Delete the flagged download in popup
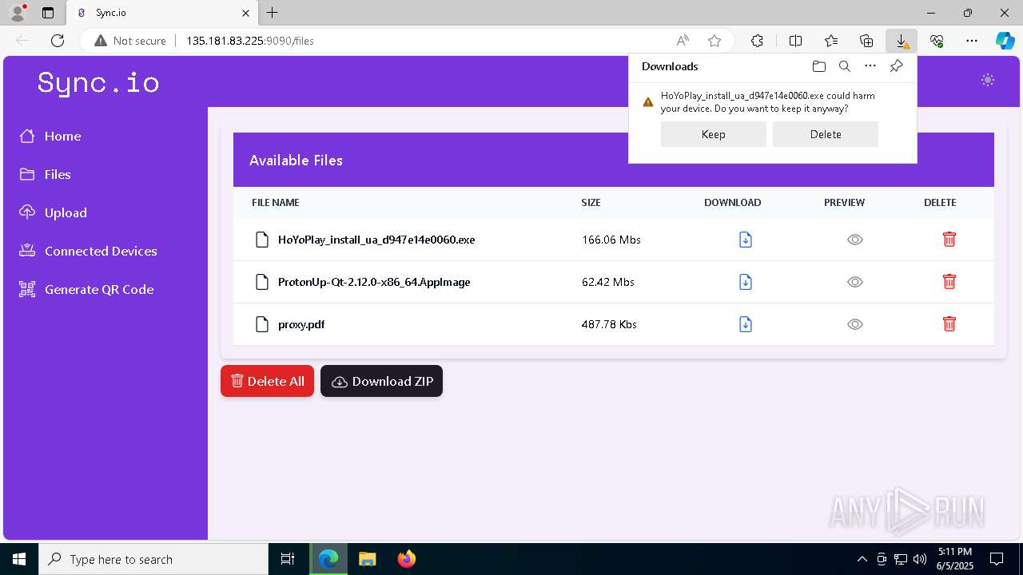Screen dimensions: 1023x575 coord(826,134)
